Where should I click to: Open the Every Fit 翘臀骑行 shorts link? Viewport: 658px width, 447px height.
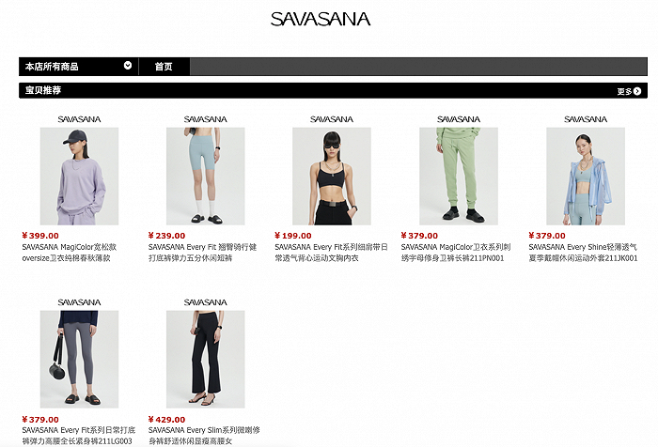(x=202, y=253)
